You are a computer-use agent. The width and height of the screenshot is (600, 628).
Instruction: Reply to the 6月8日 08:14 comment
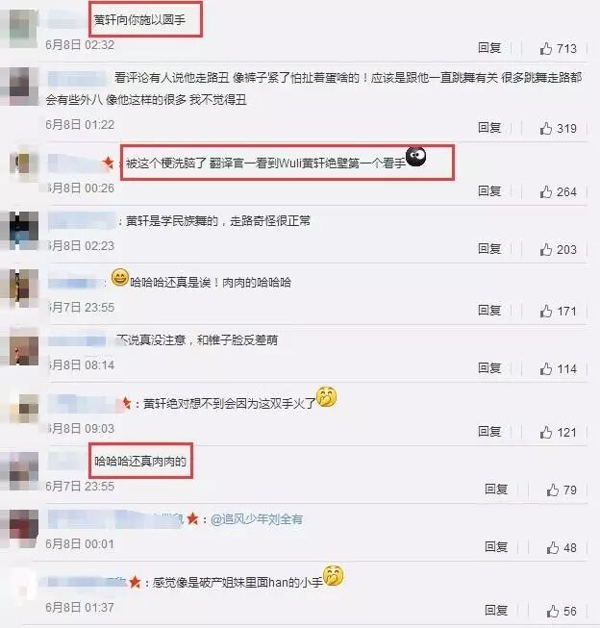[x=489, y=367]
